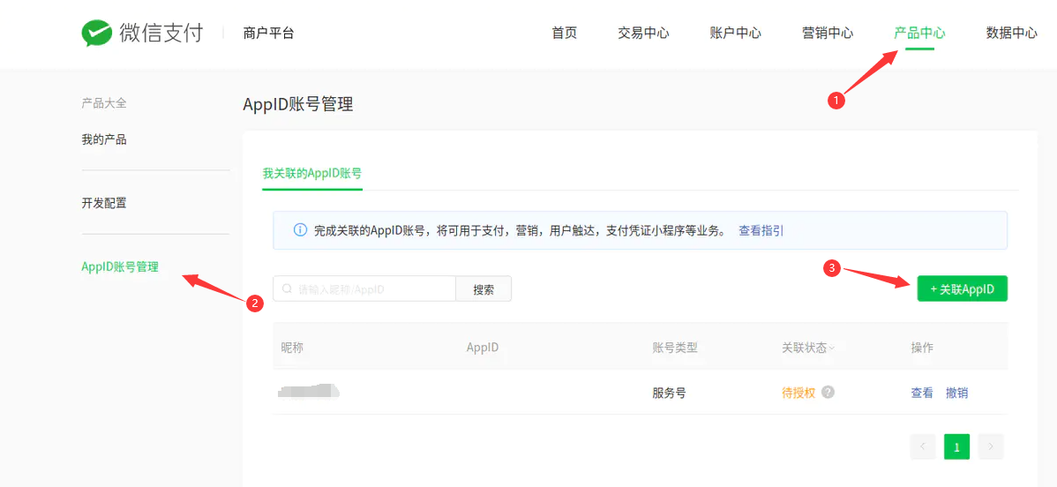This screenshot has width=1057, height=487.
Task: Click the WeChat Pay logo
Action: coord(141,33)
